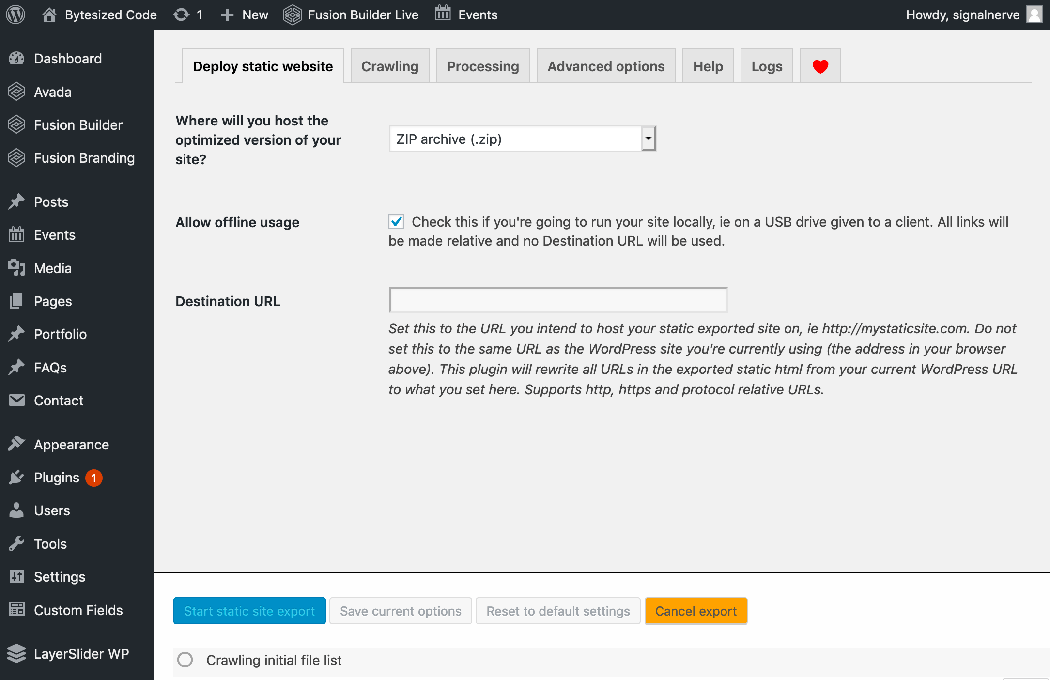The image size is (1050, 680).
Task: Click the heart/support icon on tab bar
Action: coord(819,66)
